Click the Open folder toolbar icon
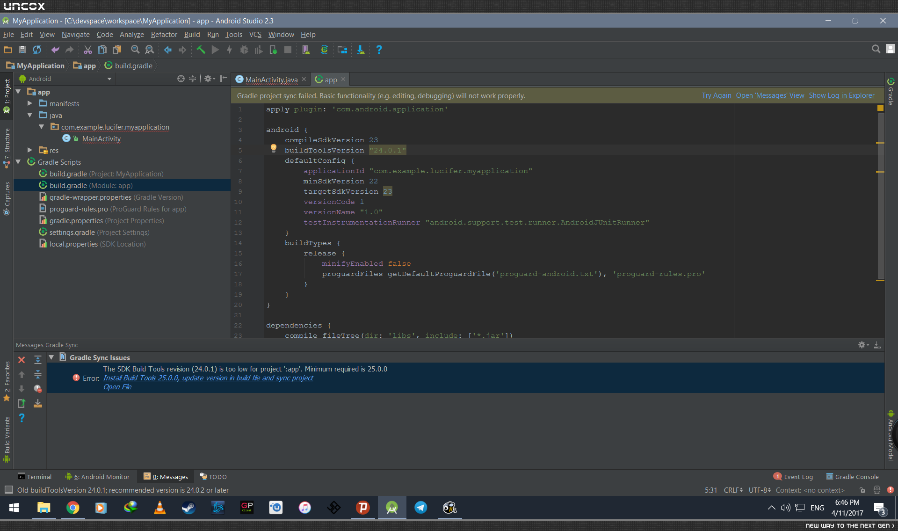Image resolution: width=898 pixels, height=531 pixels. click(x=8, y=50)
